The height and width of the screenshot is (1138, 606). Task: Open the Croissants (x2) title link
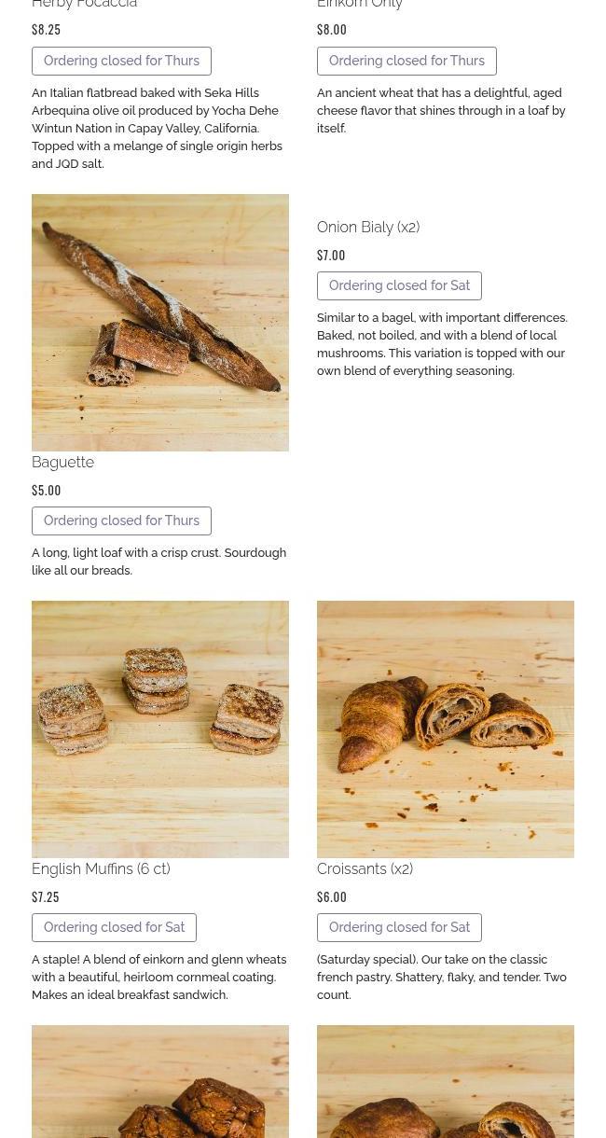pyautogui.click(x=365, y=868)
